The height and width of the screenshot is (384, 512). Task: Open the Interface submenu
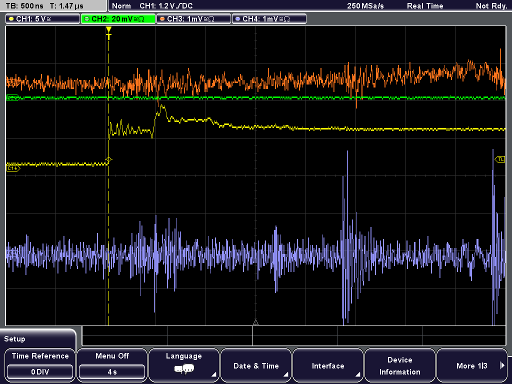click(x=328, y=364)
